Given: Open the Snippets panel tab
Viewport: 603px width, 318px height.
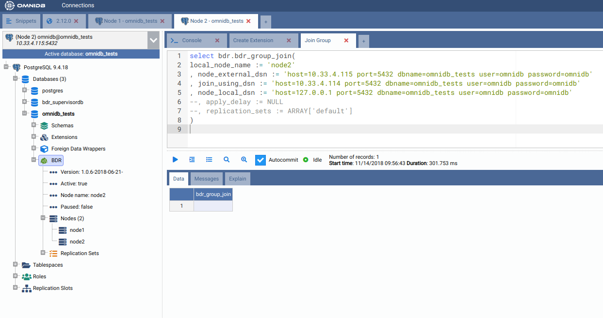Looking at the screenshot, I should click(x=21, y=21).
